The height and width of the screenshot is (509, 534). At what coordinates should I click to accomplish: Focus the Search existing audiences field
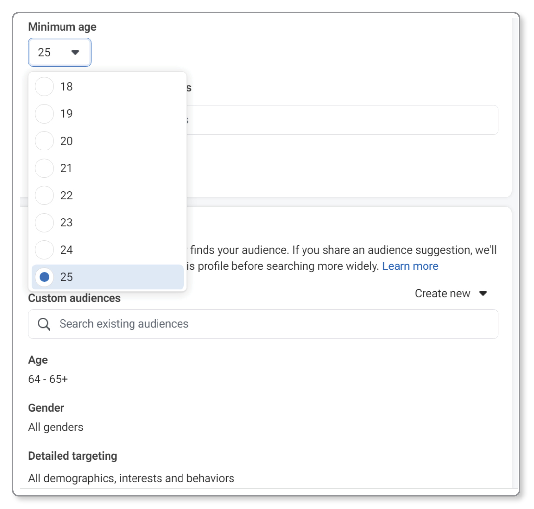pyautogui.click(x=263, y=324)
